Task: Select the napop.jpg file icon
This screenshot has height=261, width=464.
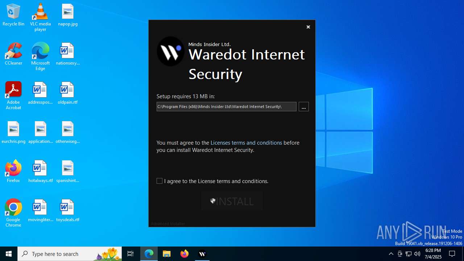Action: click(x=68, y=15)
